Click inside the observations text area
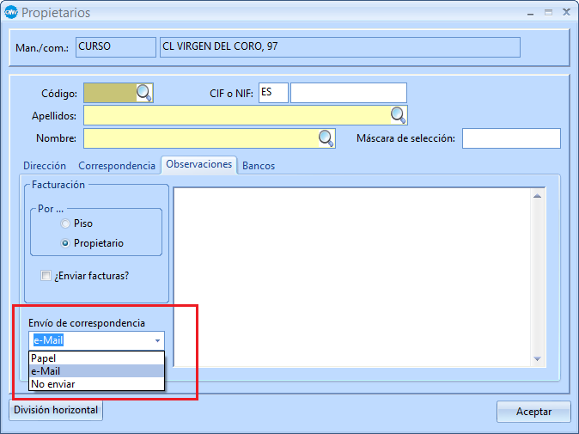 click(352, 275)
